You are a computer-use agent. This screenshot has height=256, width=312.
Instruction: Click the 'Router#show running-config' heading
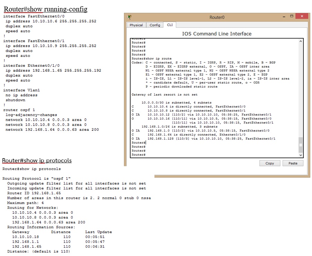[46, 9]
